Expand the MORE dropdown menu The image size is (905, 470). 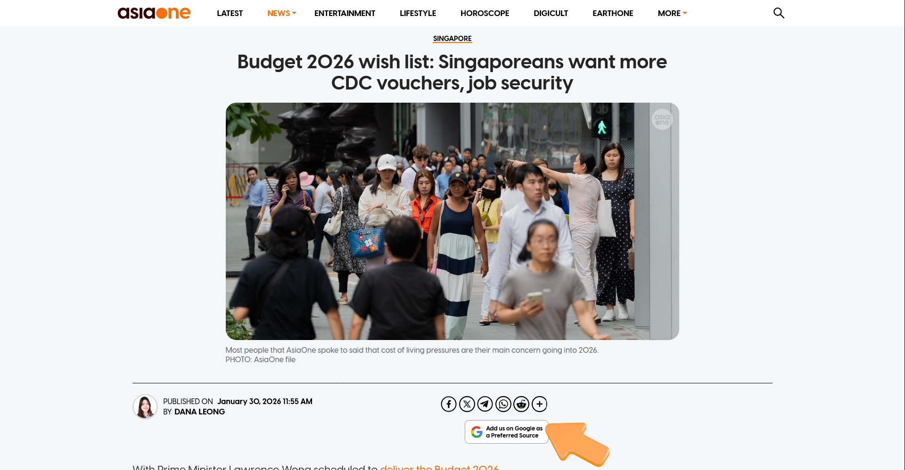(x=672, y=13)
